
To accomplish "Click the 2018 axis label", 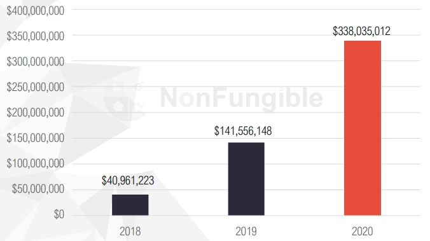I will point(130,231).
